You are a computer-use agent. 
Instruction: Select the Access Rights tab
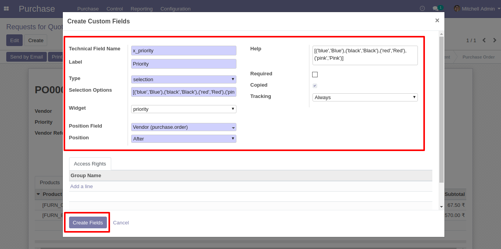[90, 164]
